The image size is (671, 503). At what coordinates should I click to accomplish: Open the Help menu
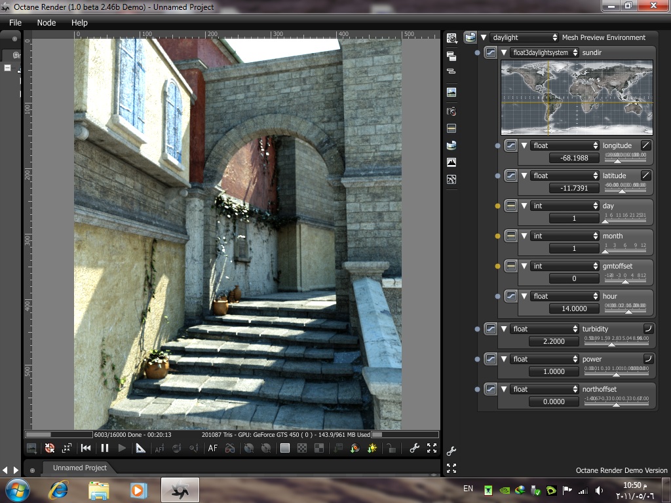point(79,23)
